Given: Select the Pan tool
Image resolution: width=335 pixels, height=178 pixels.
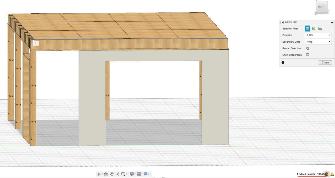Looking at the screenshot, I should coord(112,174).
